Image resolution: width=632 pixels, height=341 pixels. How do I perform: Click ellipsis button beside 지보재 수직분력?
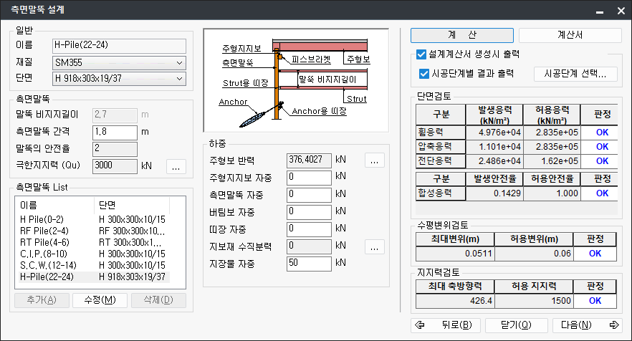point(375,246)
